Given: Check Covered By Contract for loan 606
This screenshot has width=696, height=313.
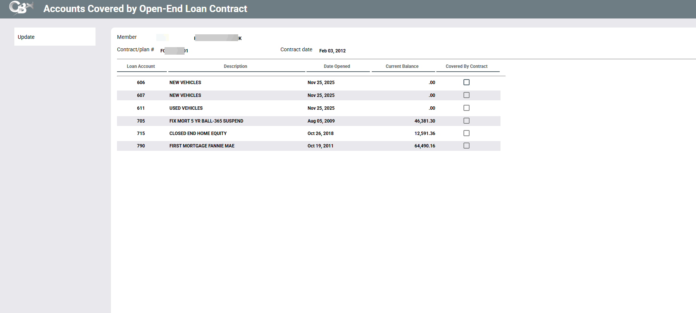Looking at the screenshot, I should [467, 82].
